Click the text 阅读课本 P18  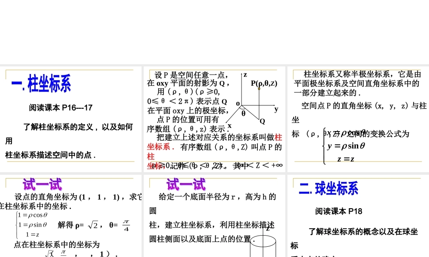(339, 211)
